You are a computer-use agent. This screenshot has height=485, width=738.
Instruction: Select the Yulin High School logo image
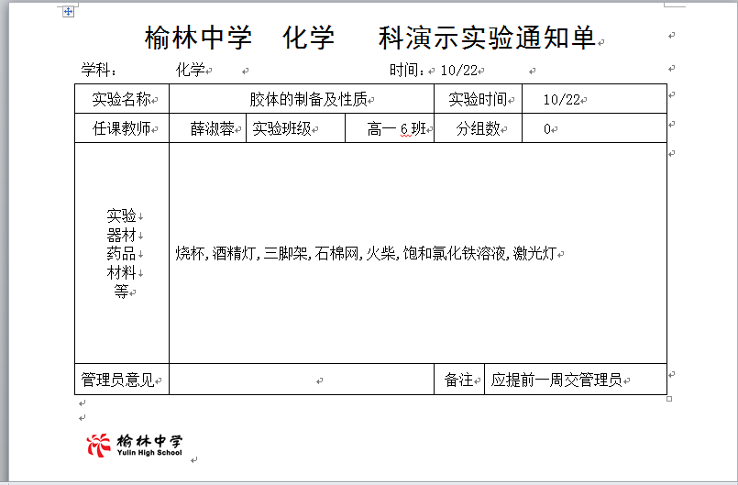(135, 445)
